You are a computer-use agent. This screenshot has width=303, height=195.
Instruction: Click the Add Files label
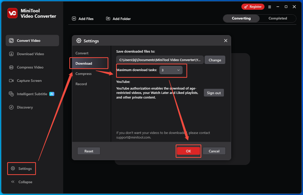click(x=86, y=19)
